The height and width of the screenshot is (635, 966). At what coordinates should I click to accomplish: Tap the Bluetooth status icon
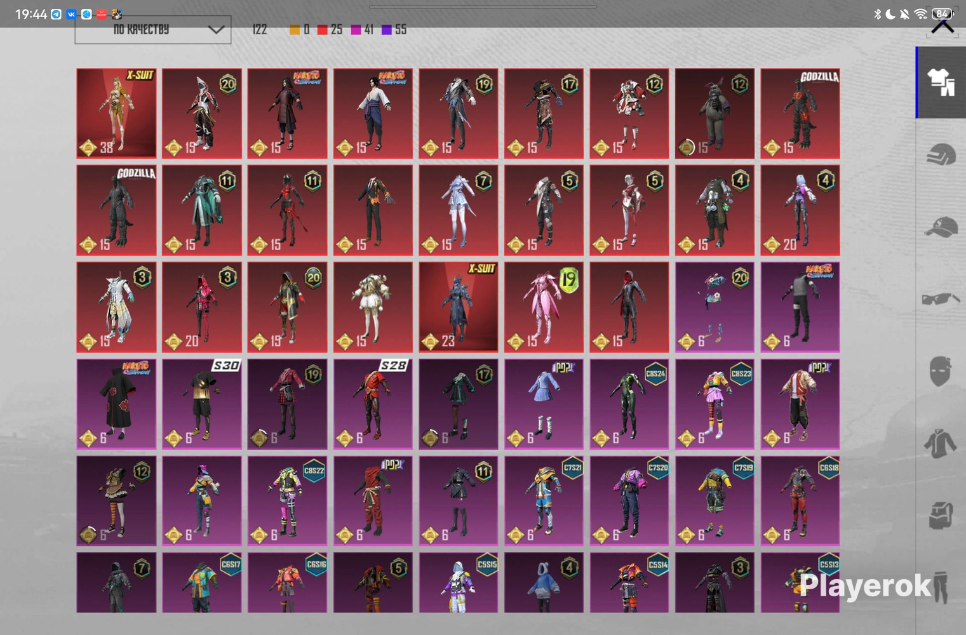point(877,14)
